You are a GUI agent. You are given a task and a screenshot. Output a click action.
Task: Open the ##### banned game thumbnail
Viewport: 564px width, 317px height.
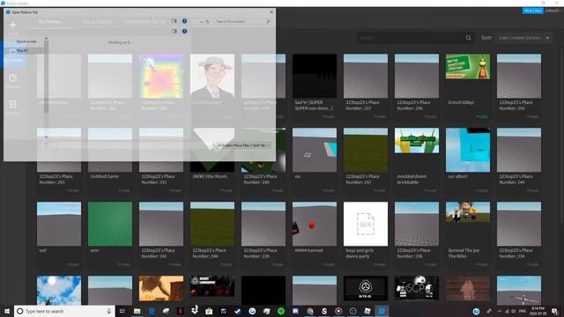[x=315, y=224]
